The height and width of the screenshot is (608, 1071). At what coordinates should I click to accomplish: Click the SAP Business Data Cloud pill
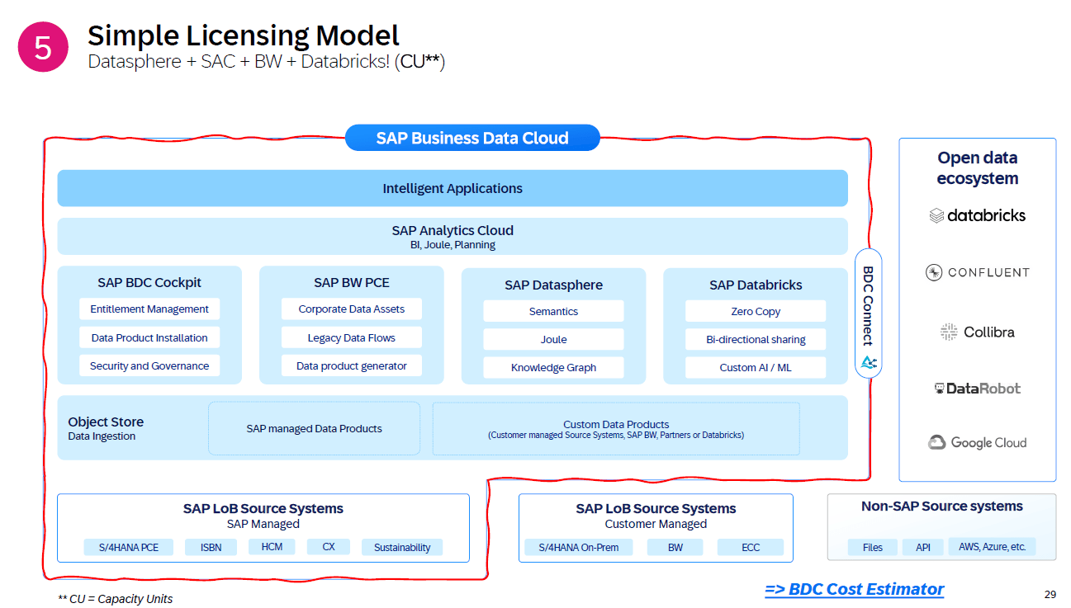tap(472, 138)
